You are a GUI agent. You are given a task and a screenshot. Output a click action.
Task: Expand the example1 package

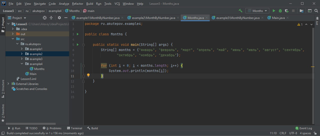click(22, 49)
